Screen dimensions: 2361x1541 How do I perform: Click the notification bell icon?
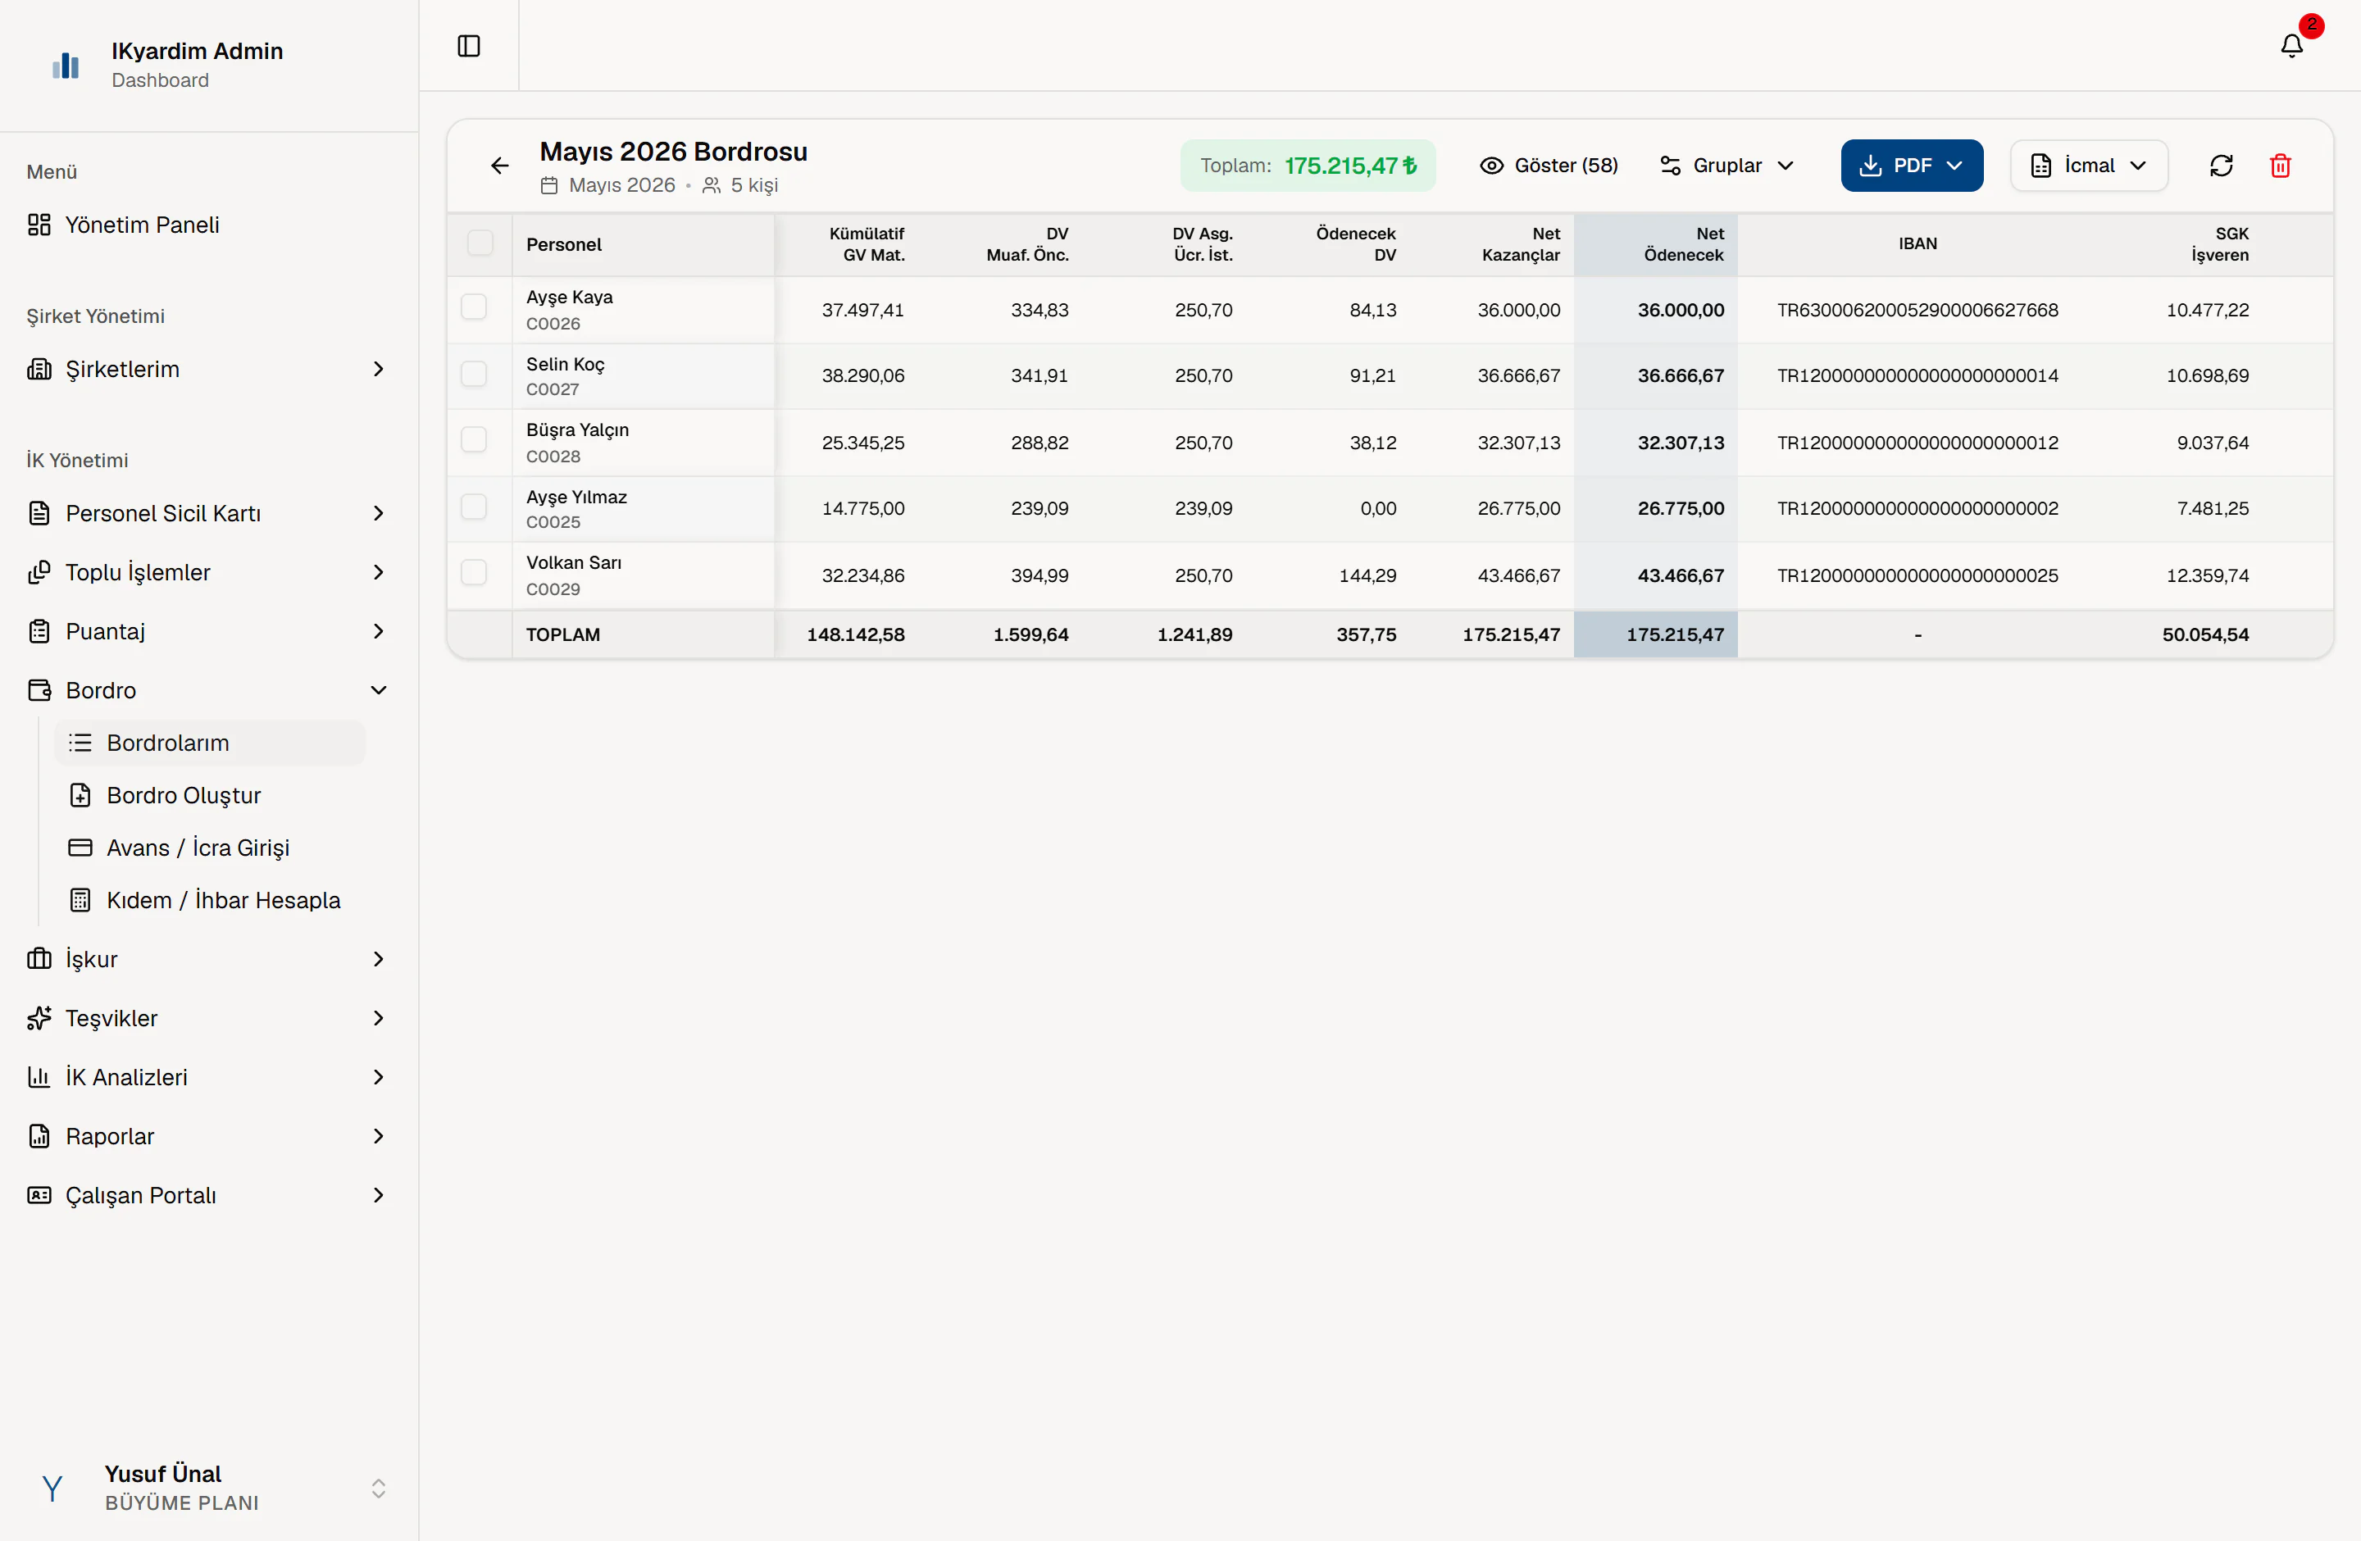pyautogui.click(x=2291, y=46)
